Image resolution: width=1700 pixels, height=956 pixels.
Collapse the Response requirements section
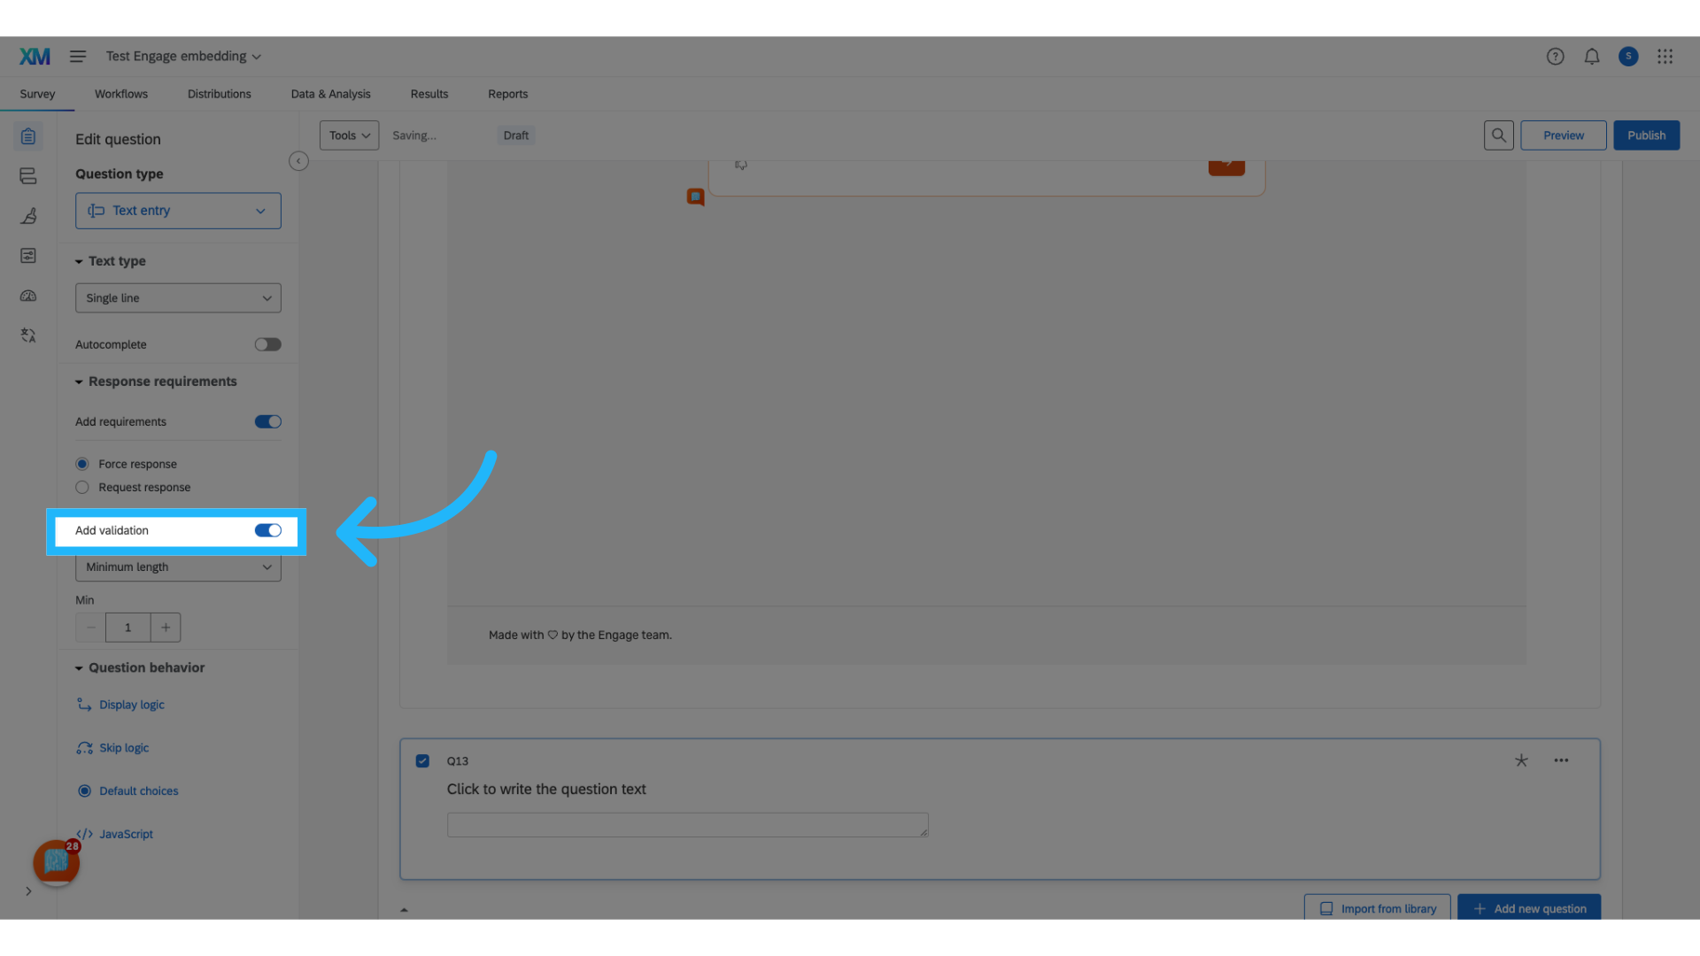pos(156,382)
